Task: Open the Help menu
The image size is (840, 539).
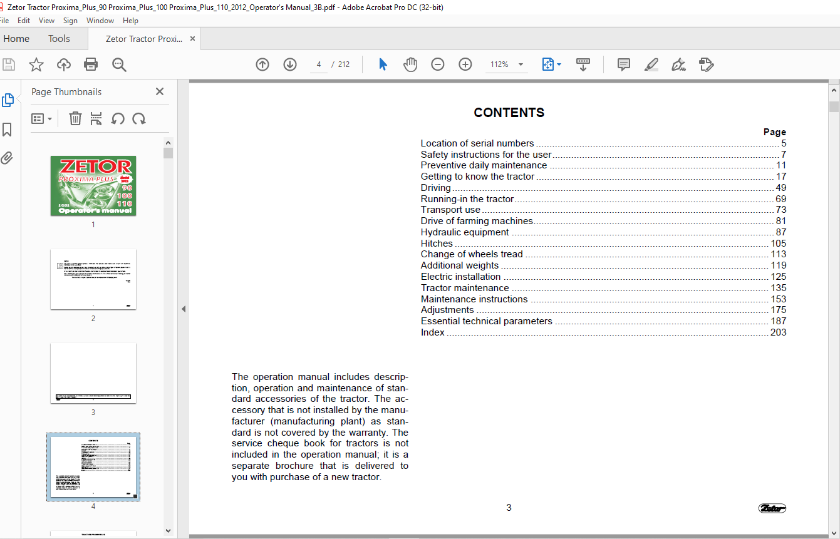Action: point(130,21)
